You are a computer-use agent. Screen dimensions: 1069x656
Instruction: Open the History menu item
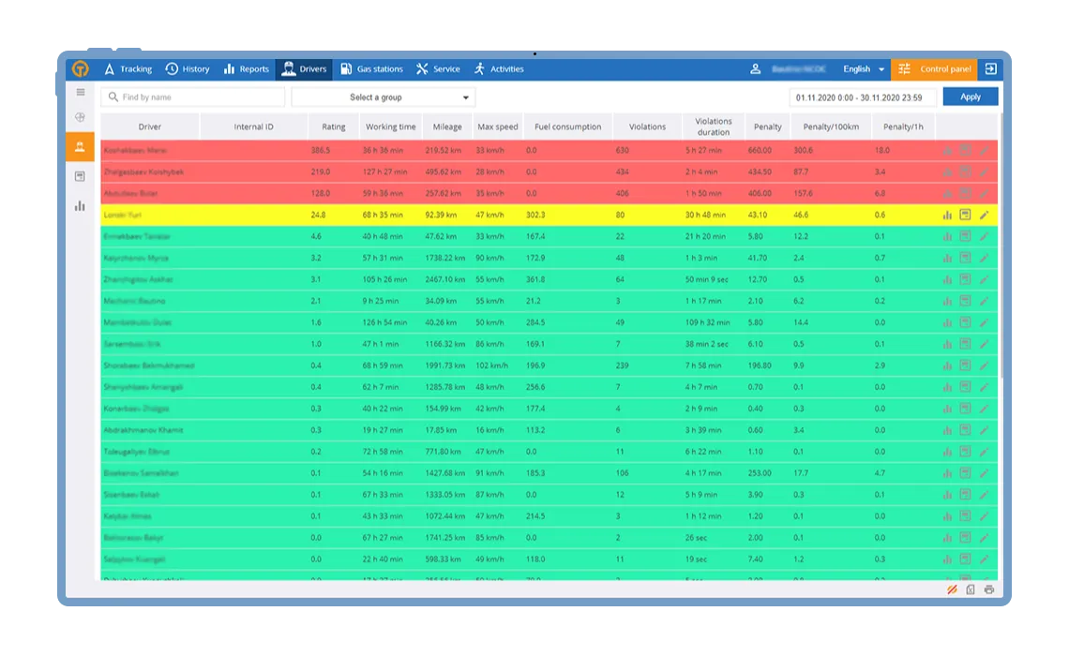[188, 68]
